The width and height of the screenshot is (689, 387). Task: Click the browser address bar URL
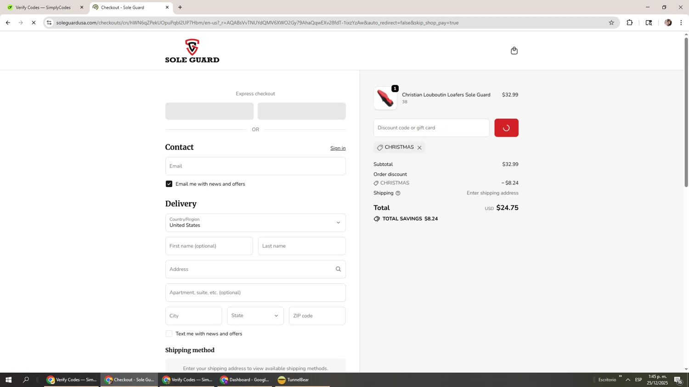coord(257,22)
